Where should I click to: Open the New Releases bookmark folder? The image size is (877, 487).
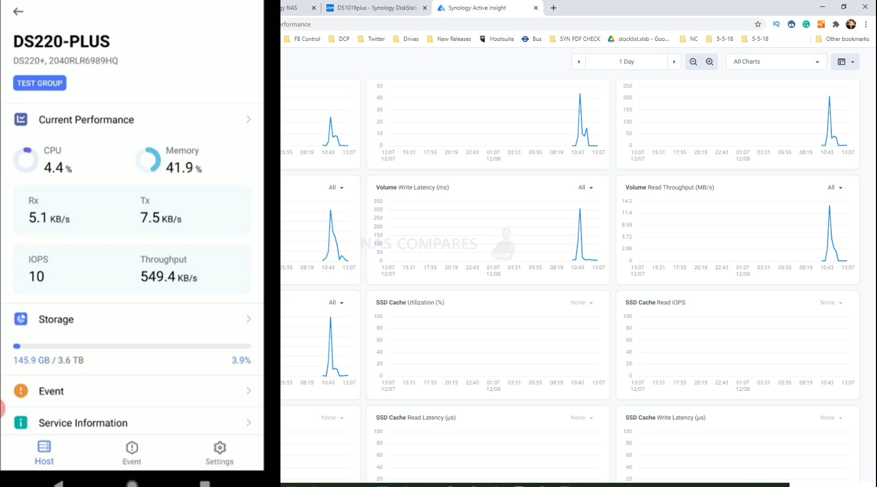449,39
